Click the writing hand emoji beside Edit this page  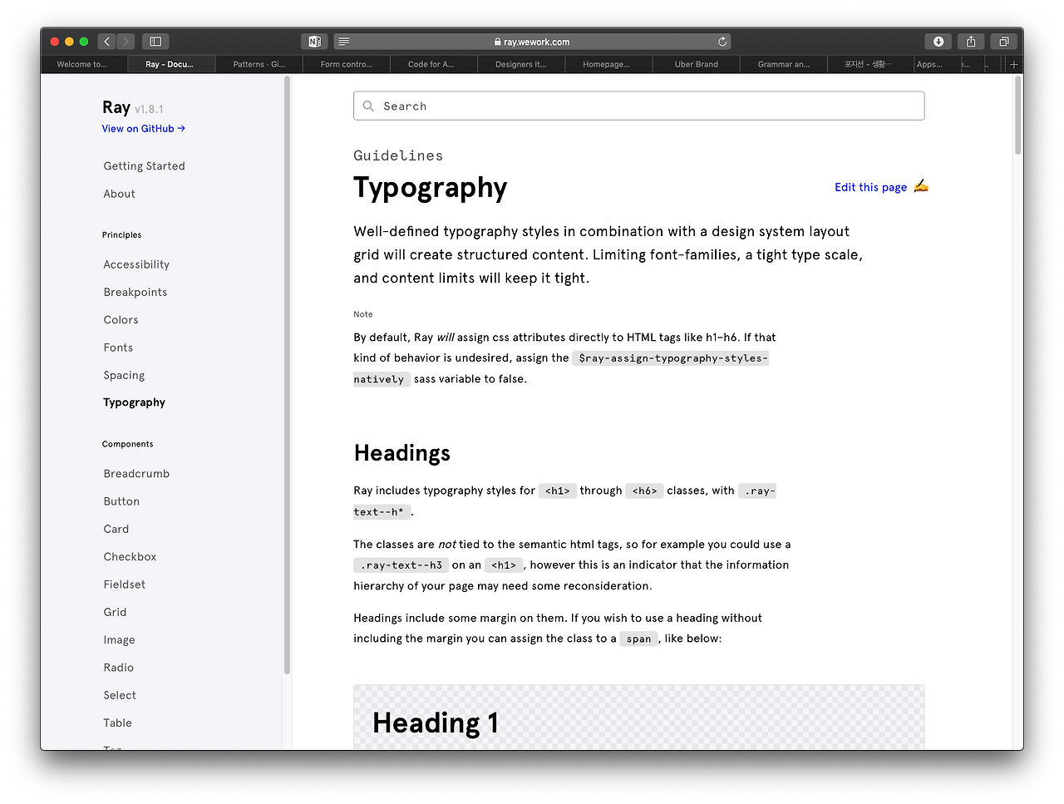[x=921, y=186]
